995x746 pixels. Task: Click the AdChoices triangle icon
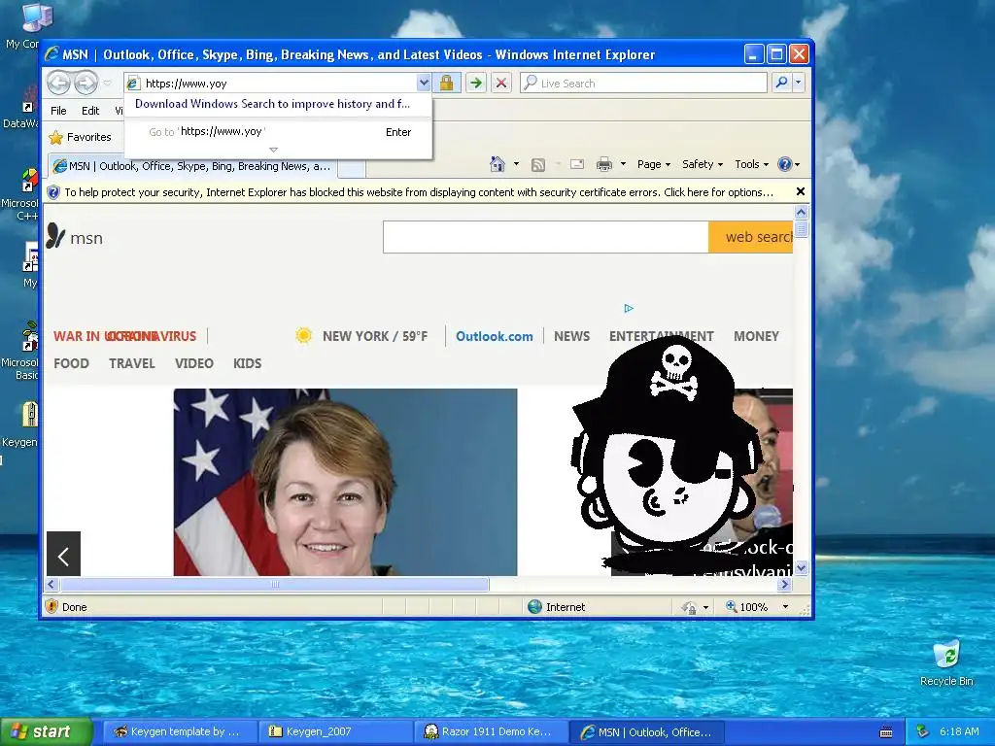(x=629, y=308)
